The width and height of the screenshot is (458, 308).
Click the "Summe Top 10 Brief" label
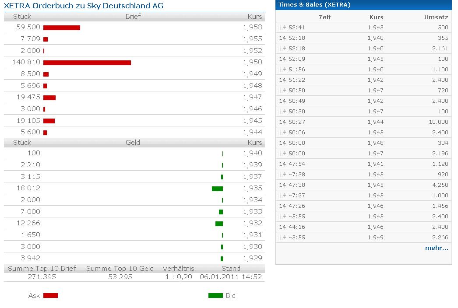click(42, 269)
